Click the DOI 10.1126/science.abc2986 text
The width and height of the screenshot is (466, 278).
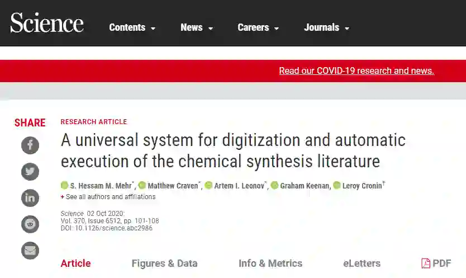click(x=107, y=228)
